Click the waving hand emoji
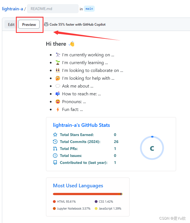Image resolution: width=190 pixels, height=223 pixels. pos(72,44)
